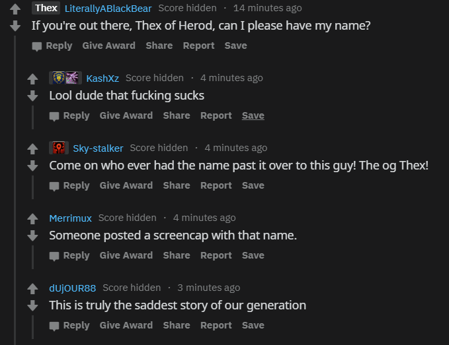Downvote Sky-stalker's comment
The width and height of the screenshot is (449, 345).
point(32,166)
